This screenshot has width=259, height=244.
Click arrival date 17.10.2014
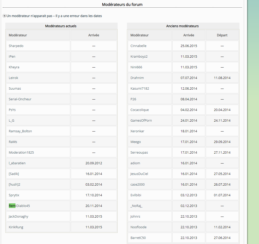[x=94, y=195]
